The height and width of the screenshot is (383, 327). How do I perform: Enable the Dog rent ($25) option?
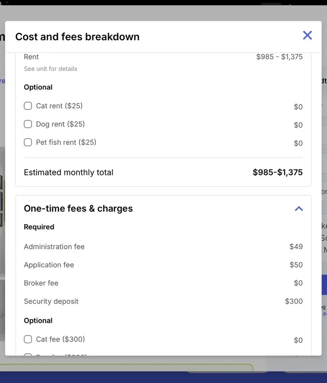(x=28, y=124)
